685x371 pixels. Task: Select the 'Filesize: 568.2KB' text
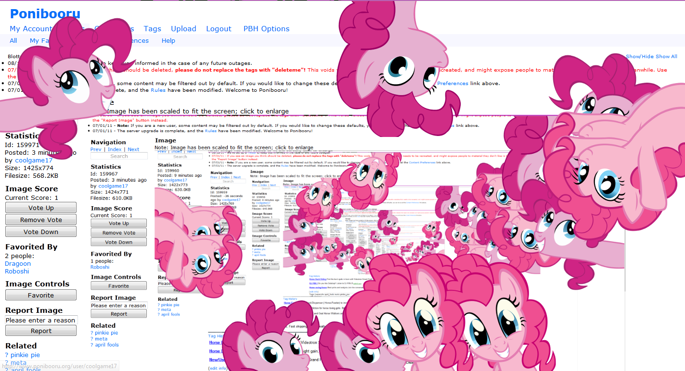coord(31,176)
